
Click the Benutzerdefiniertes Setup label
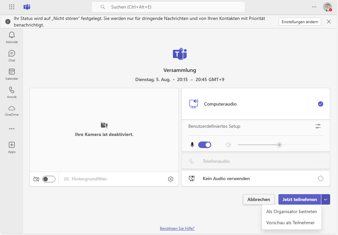214,126
